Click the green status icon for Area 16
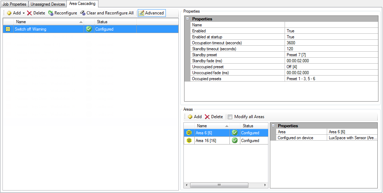 click(235, 141)
